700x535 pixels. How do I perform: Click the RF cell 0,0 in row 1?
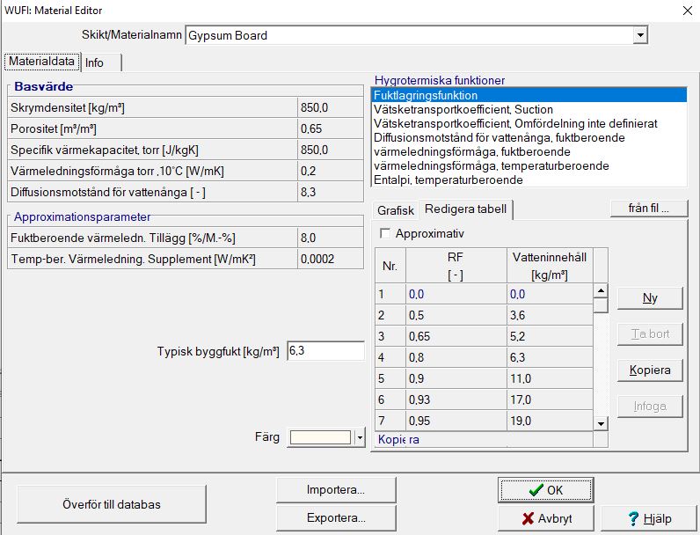point(456,294)
